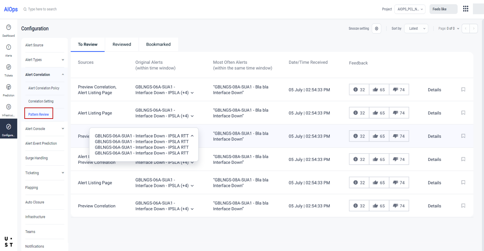Switch to the Bookmarked tab
Screen dimensions: 484x251
(x=158, y=45)
